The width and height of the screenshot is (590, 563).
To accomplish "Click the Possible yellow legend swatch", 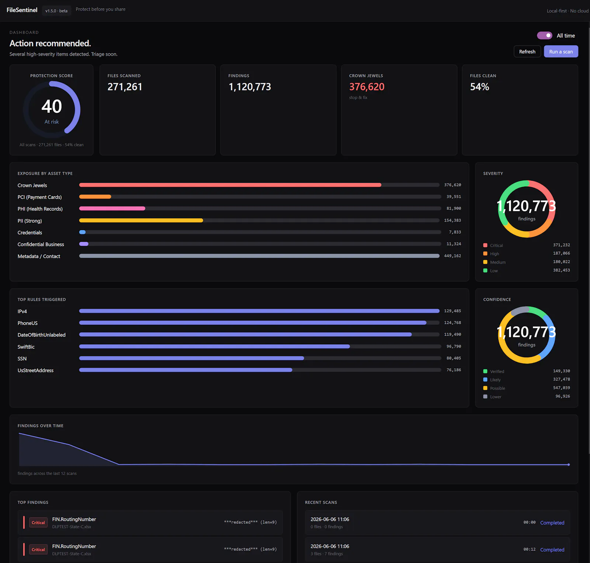I will pos(485,388).
